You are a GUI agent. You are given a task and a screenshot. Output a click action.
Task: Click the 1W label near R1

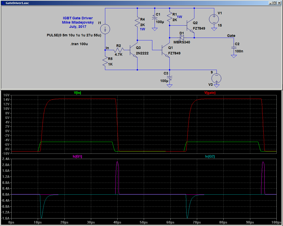tap(180, 17)
